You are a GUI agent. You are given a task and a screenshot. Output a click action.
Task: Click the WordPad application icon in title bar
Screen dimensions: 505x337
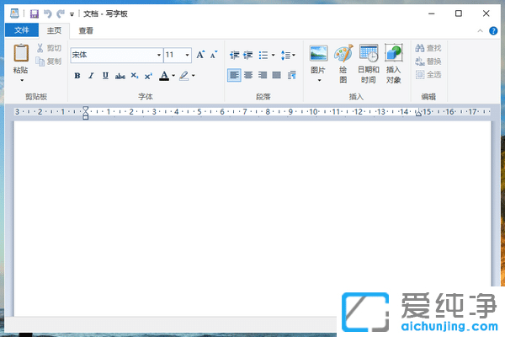[14, 13]
